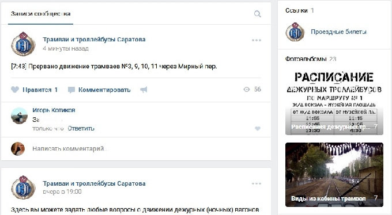The height and width of the screenshot is (215, 392).
Task: Click the Комментировать link
Action: (x=104, y=90)
